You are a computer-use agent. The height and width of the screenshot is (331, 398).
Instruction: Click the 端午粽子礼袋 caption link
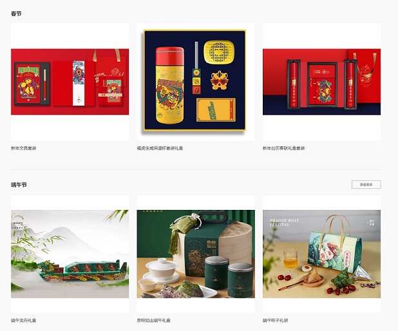276,320
